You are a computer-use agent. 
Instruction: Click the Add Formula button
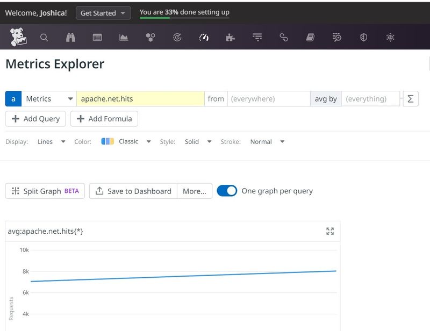pyautogui.click(x=104, y=119)
